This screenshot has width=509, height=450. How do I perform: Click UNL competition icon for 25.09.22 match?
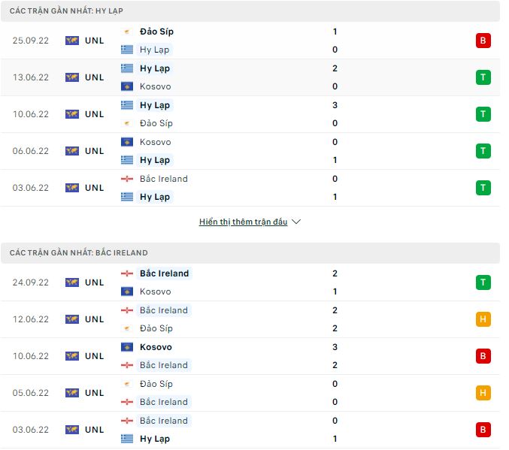pyautogui.click(x=72, y=41)
